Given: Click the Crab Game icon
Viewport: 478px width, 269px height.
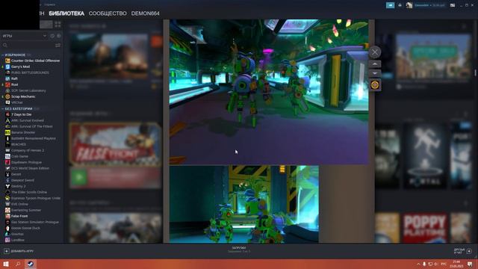Looking at the screenshot, I should (x=7, y=156).
